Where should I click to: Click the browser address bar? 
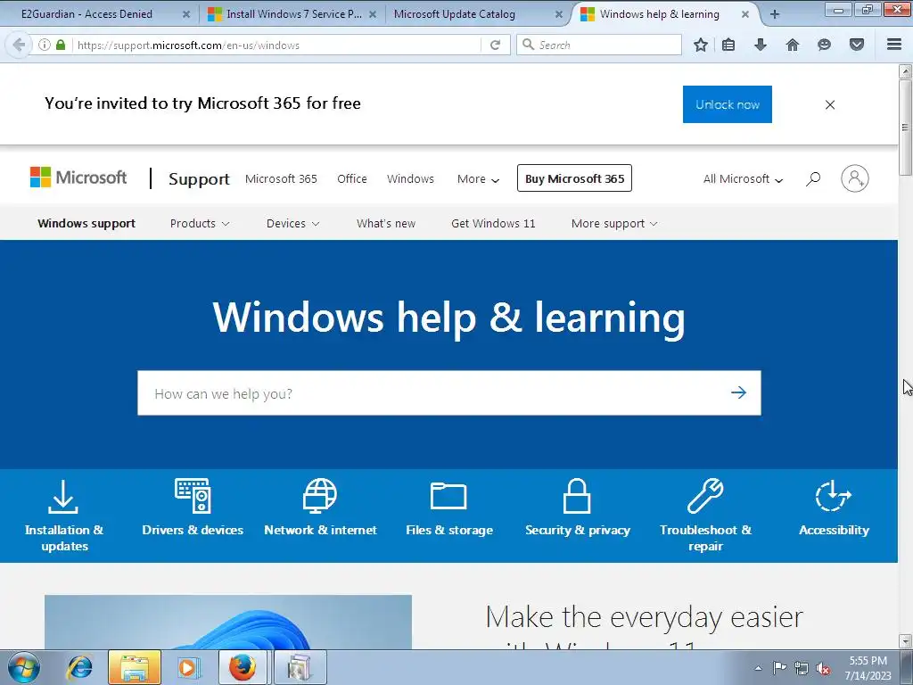(x=277, y=45)
